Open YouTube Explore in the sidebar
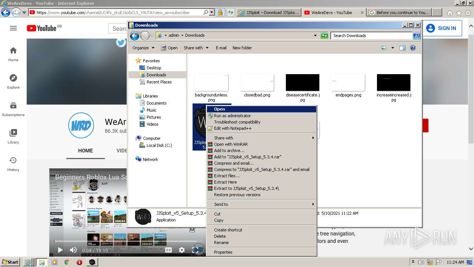This screenshot has height=267, width=474. pyautogui.click(x=13, y=82)
